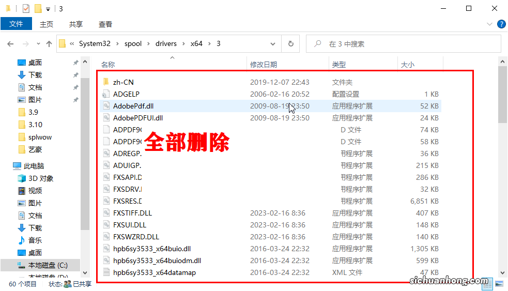Expand the ribbon with chevron

tap(489, 24)
